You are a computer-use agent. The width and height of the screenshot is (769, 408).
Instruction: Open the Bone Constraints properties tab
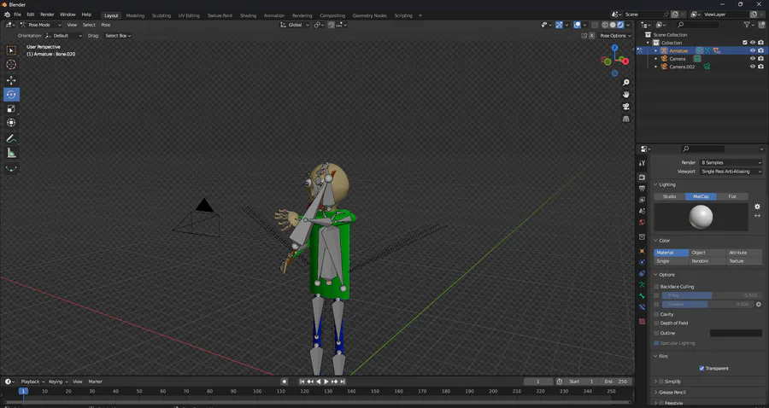(642, 307)
